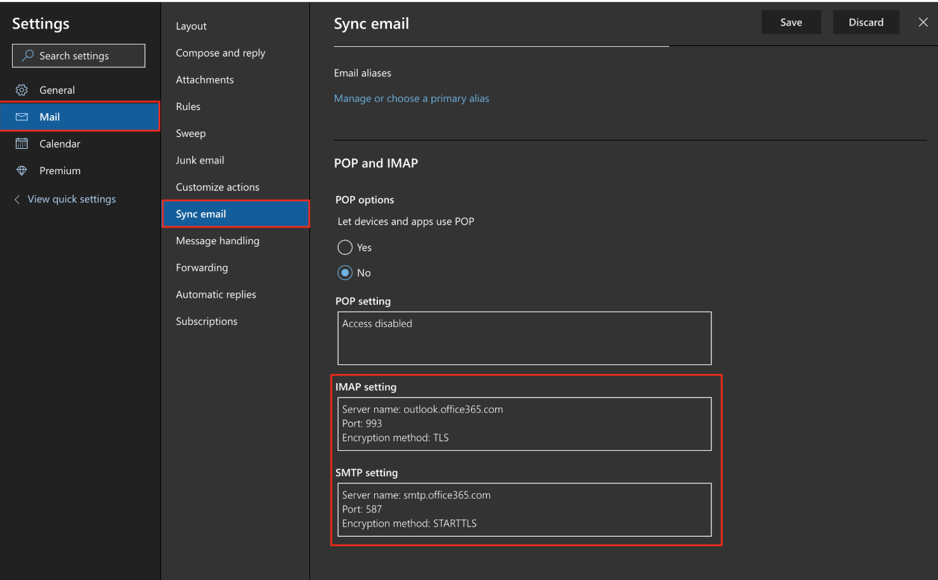Screen dimensions: 938x580
Task: Click the back chevron beside View quick settings
Action: (x=17, y=200)
